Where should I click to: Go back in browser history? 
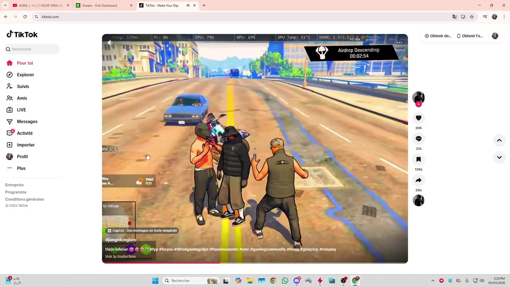pyautogui.click(x=6, y=17)
